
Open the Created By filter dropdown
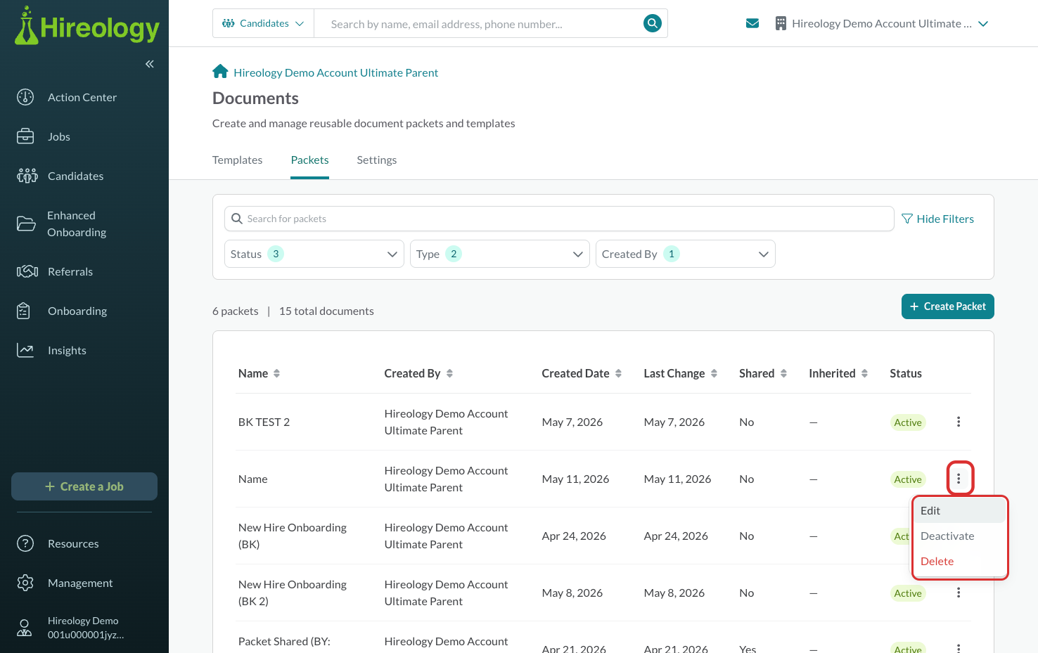(x=686, y=254)
